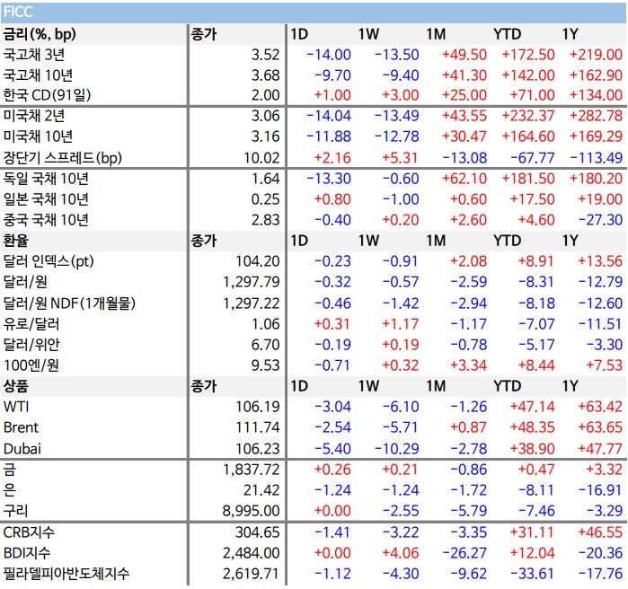Select the 달러/위안 row label
Image resolution: width=628 pixels, height=589 pixels.
31,345
